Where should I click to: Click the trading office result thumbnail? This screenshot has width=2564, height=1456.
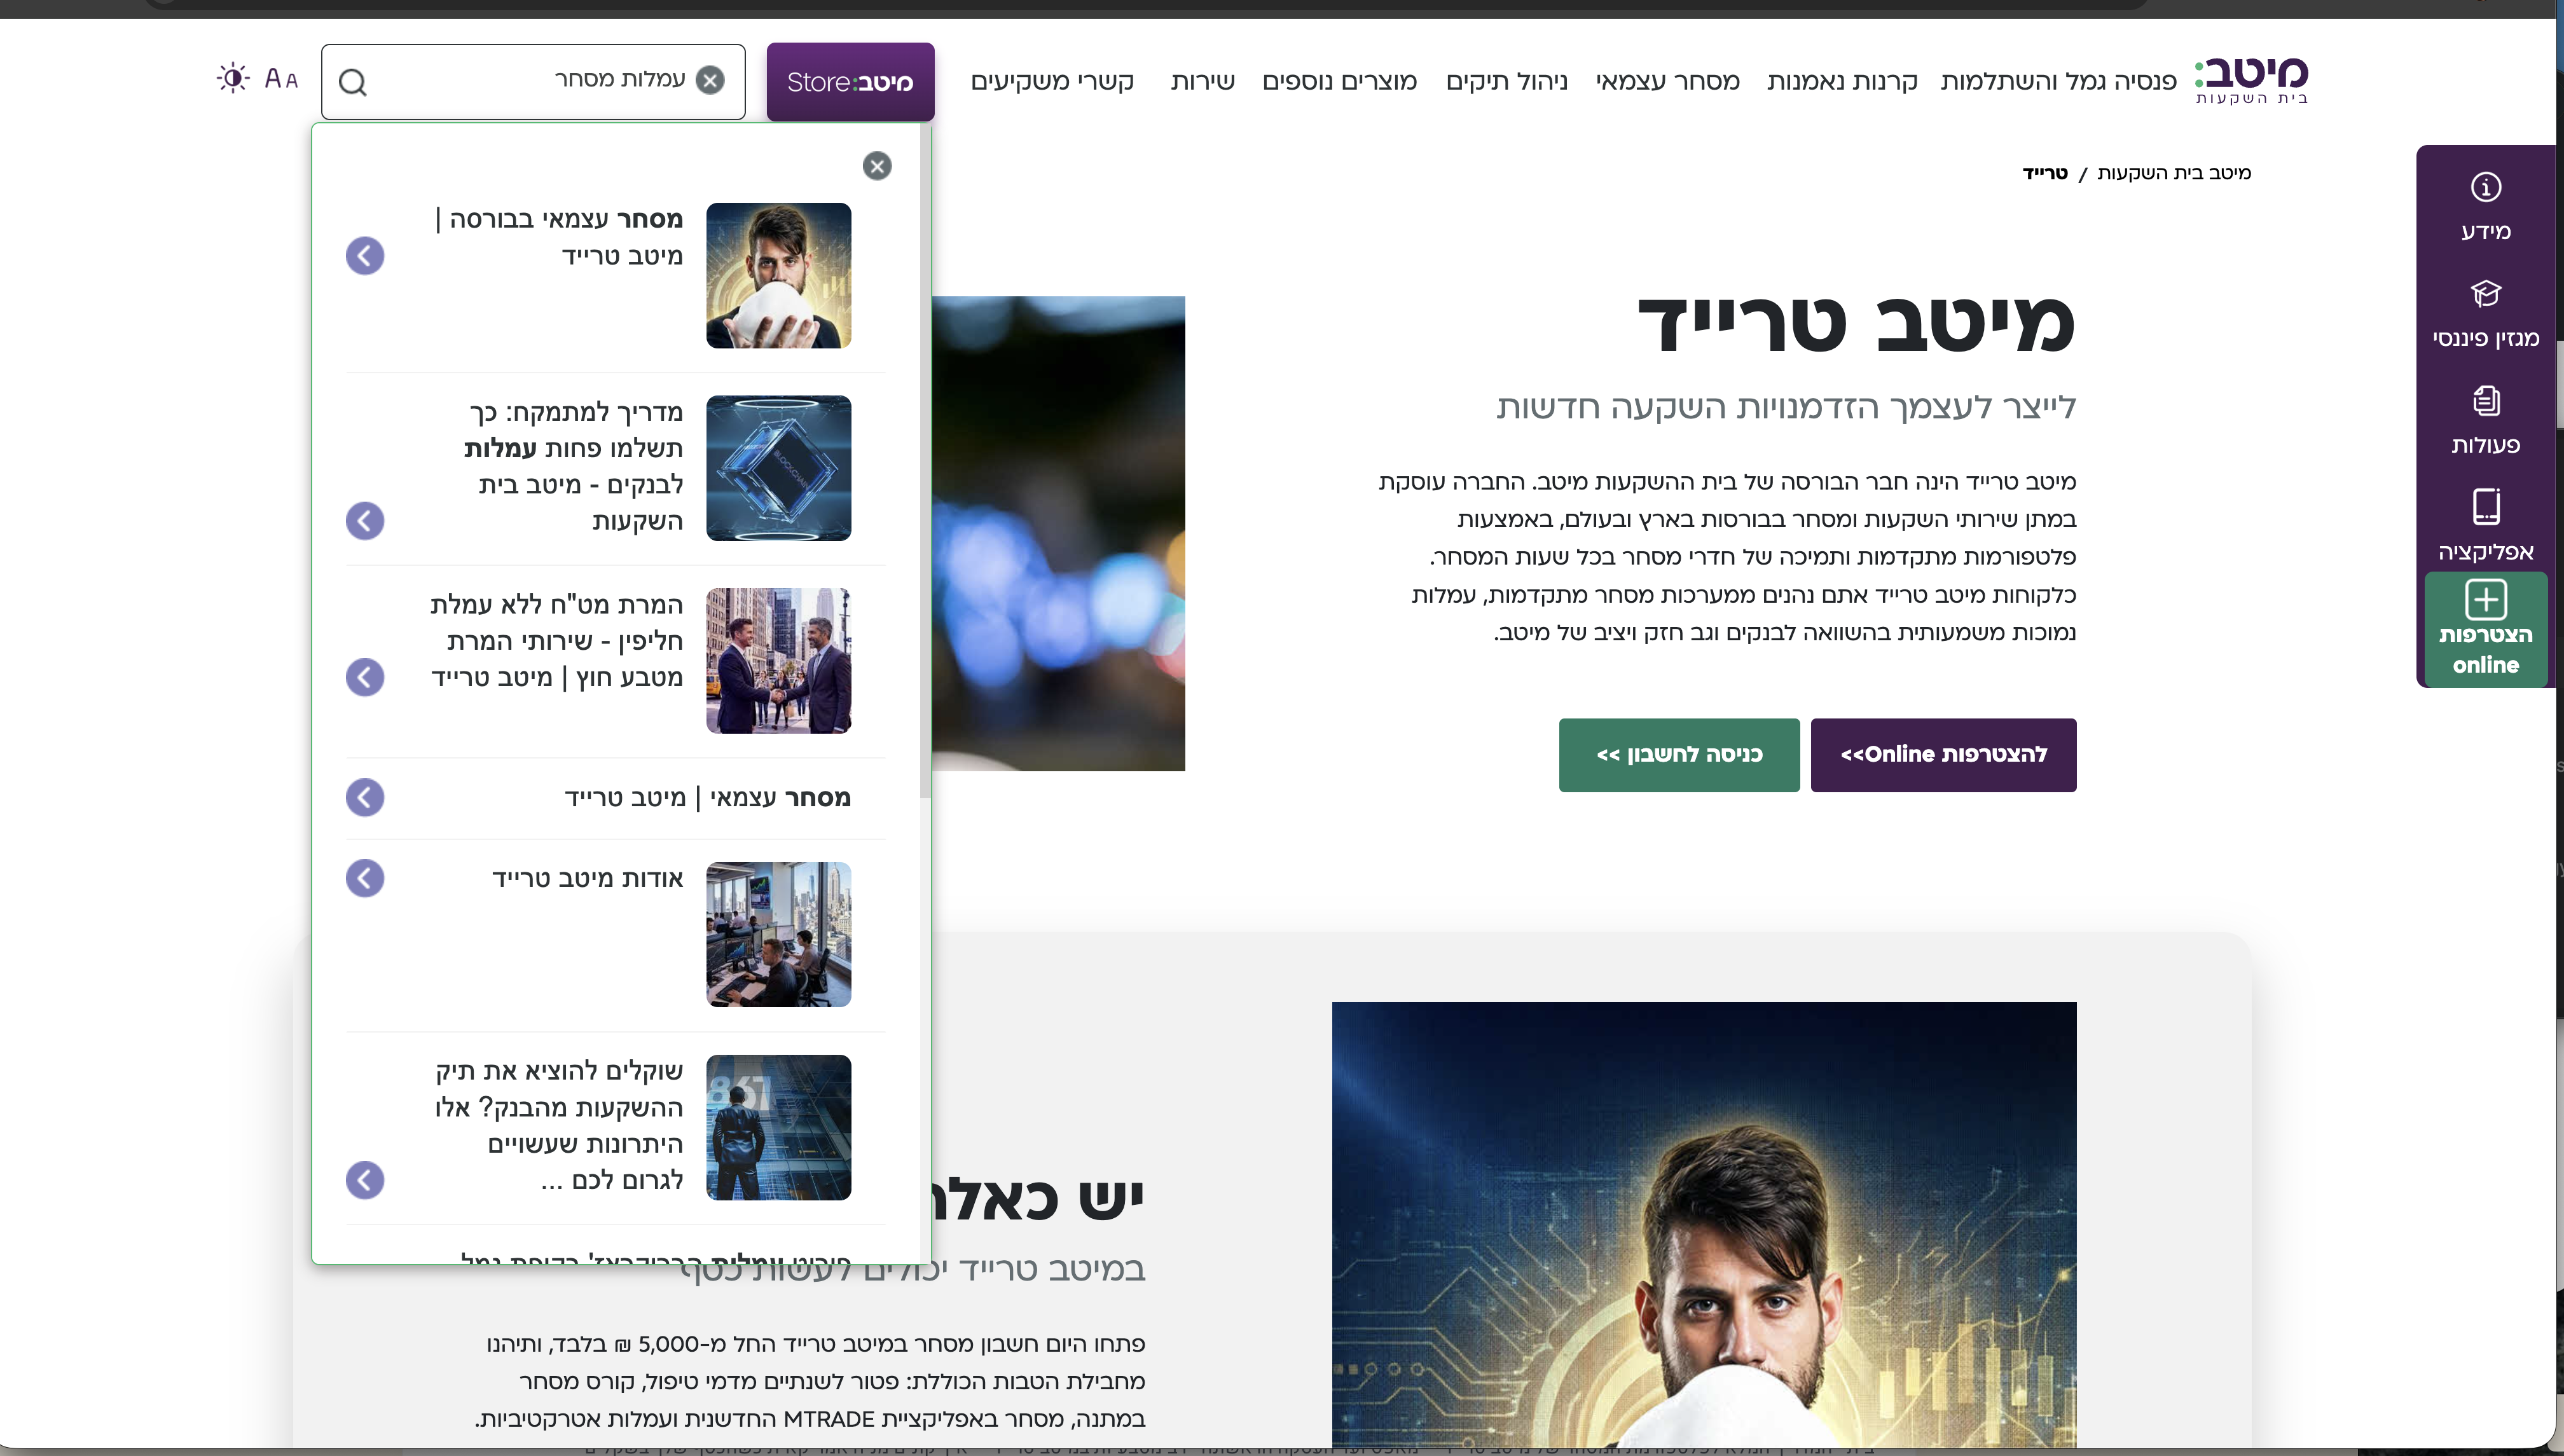tap(779, 935)
